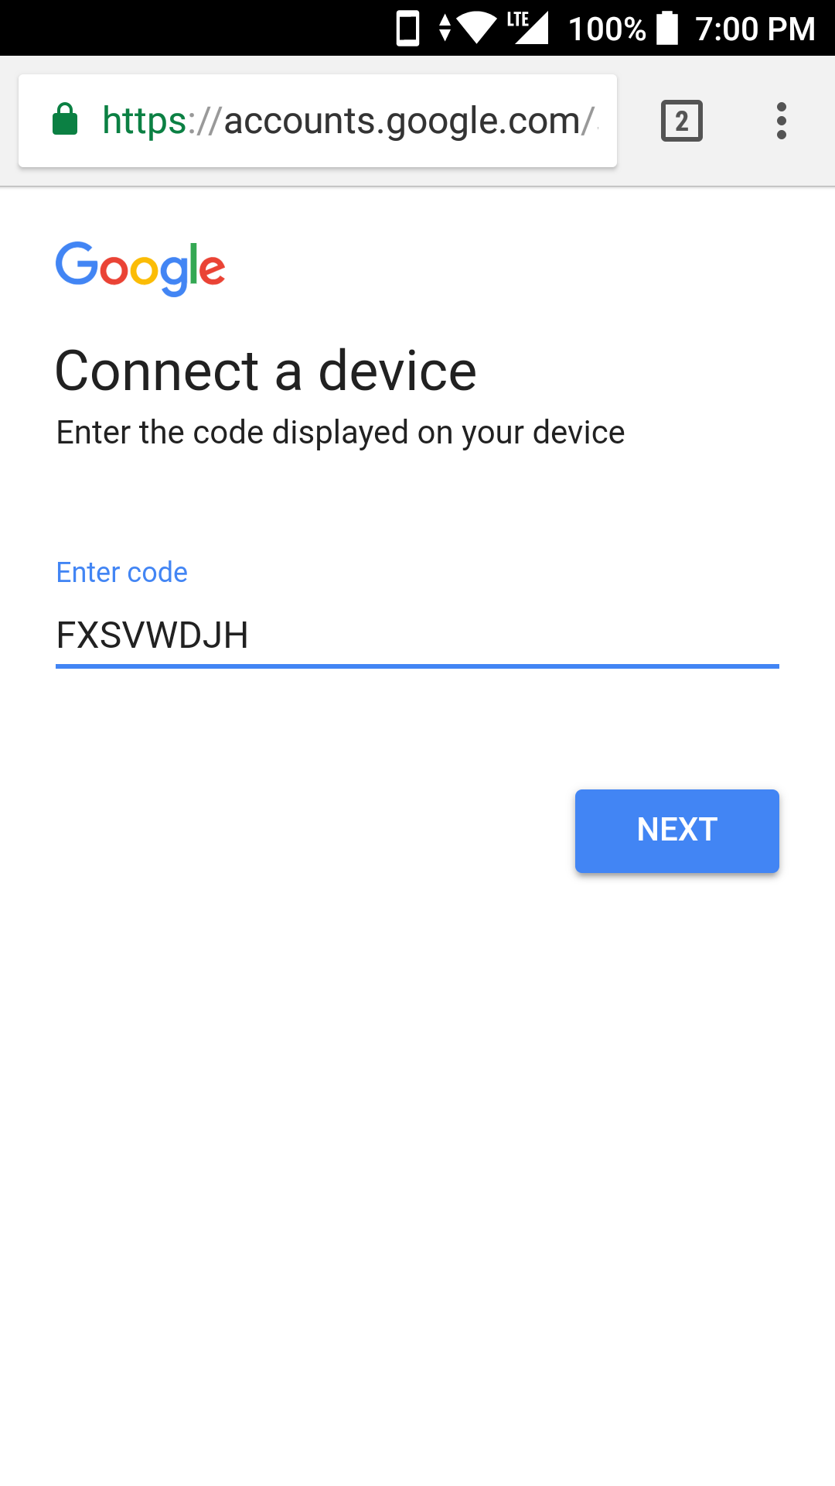Tap the blank page area below NEXT

pyautogui.click(x=417, y=1161)
